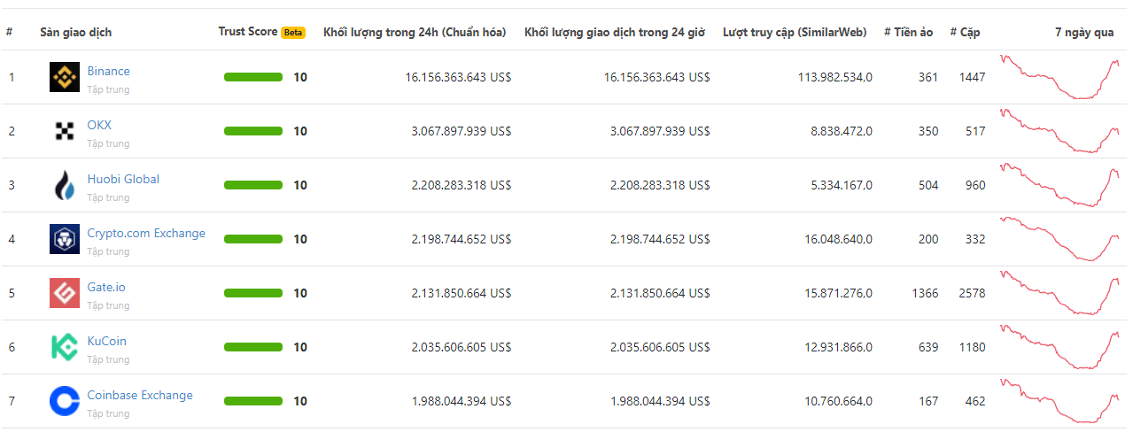Click the Coinbase Exchange blue logo

65,402
